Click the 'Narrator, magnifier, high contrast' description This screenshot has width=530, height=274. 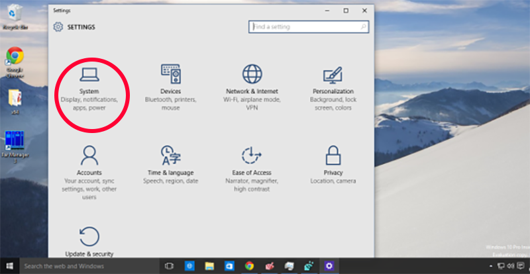tap(252, 185)
